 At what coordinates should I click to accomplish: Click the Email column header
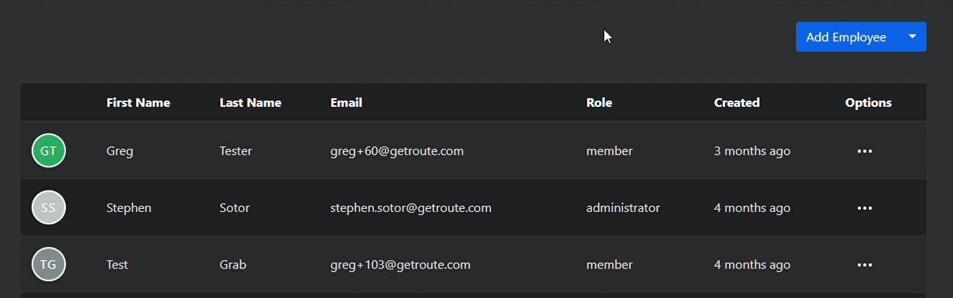[346, 102]
